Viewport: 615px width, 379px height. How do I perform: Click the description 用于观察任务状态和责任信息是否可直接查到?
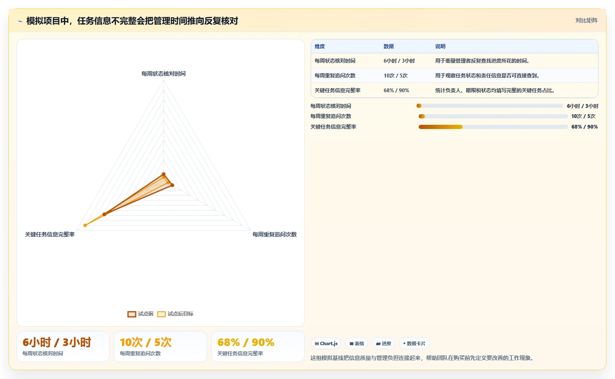click(x=487, y=76)
